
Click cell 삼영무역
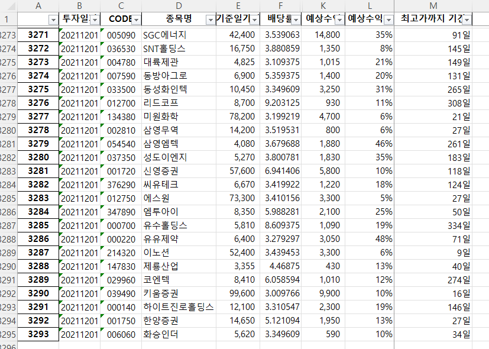179,130
